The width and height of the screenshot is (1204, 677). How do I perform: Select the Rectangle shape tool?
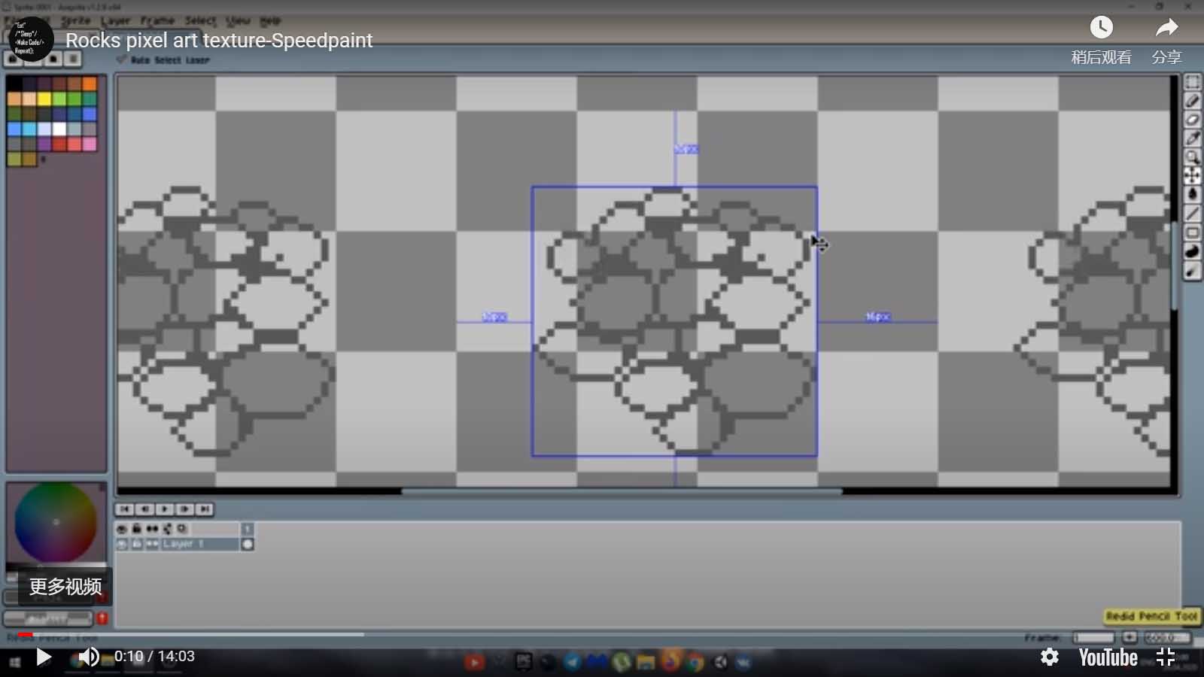(x=1192, y=232)
